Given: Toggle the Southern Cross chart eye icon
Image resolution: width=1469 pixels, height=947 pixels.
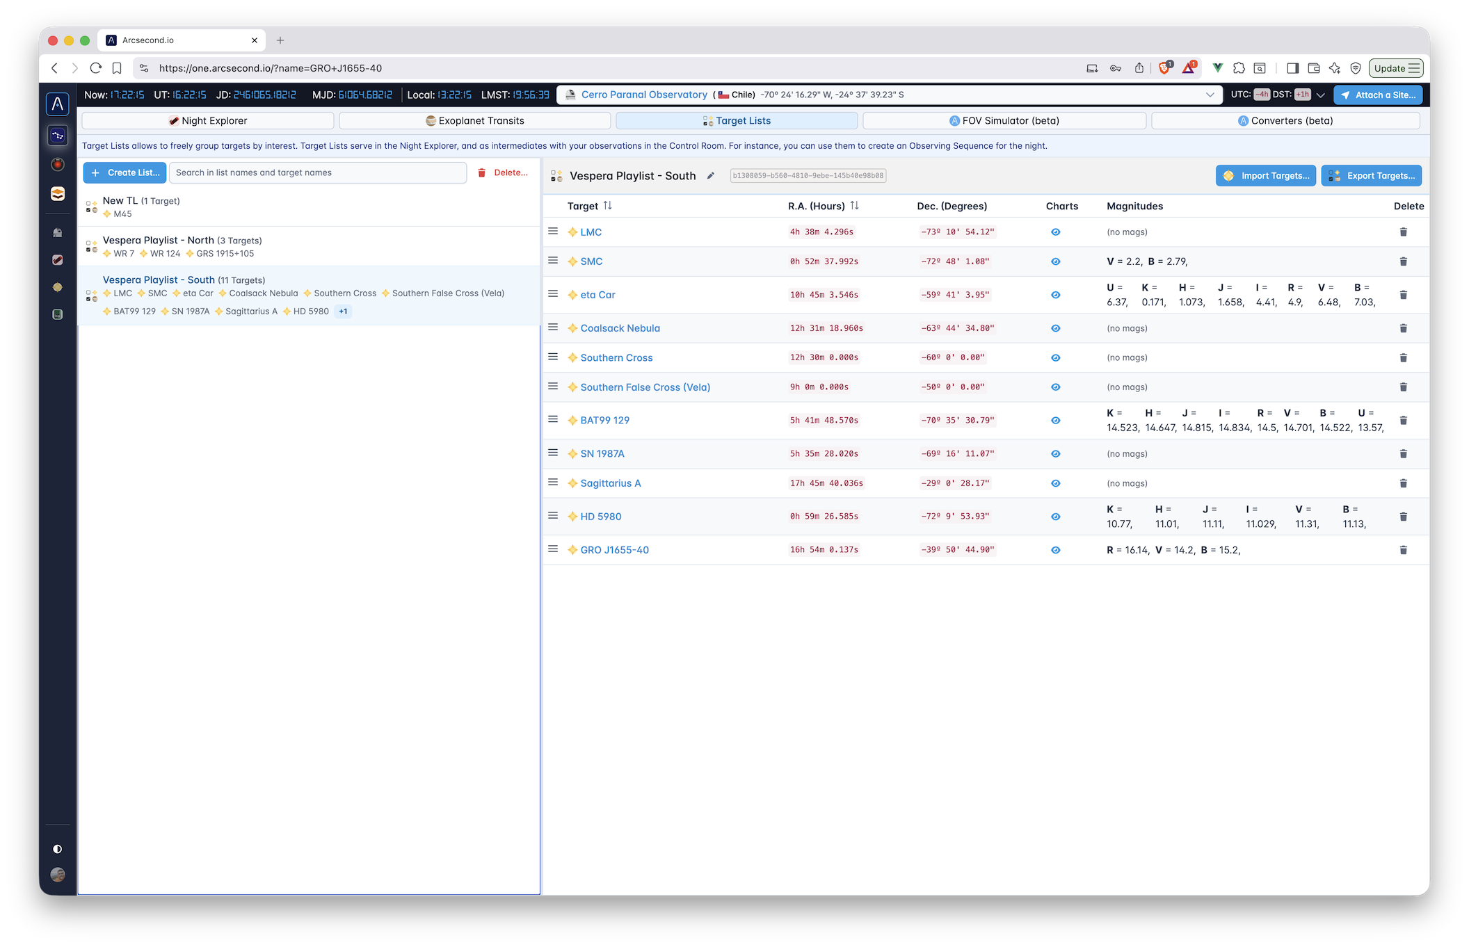Looking at the screenshot, I should click(x=1055, y=357).
